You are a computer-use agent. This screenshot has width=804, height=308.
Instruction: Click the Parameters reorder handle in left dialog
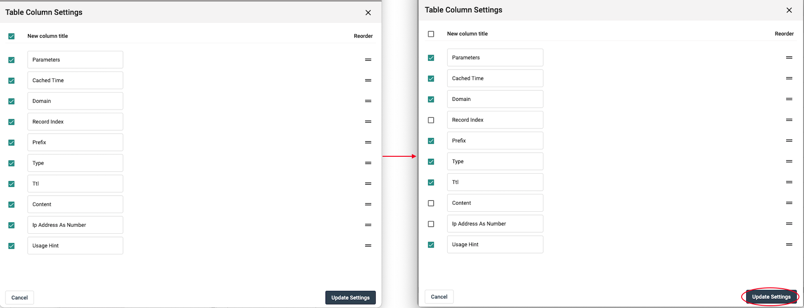point(368,60)
